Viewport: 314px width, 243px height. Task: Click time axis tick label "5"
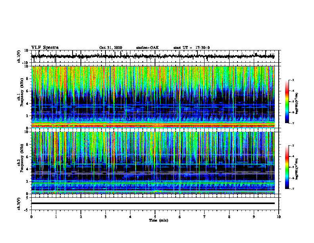(x=155, y=217)
